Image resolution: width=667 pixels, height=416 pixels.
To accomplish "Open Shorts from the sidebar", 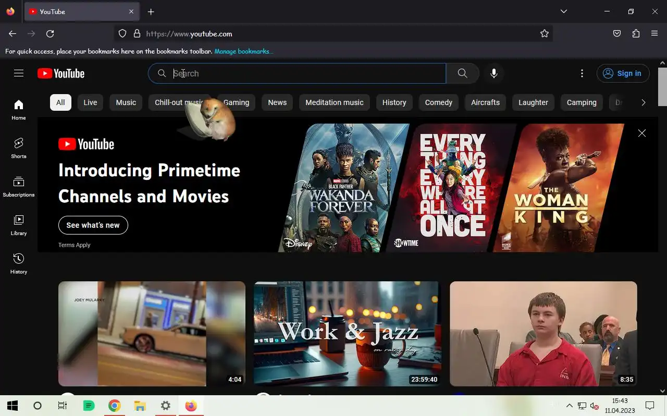I will [19, 148].
